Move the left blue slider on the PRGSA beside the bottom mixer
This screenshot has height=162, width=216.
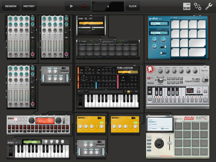(x=43, y=77)
